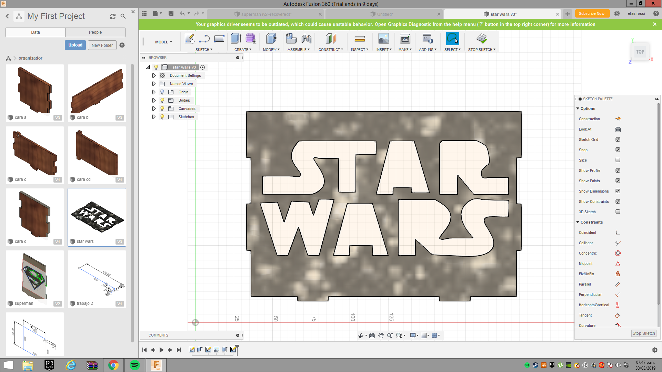Image resolution: width=662 pixels, height=372 pixels.
Task: Select the New Component assemble icon
Action: pos(291,39)
